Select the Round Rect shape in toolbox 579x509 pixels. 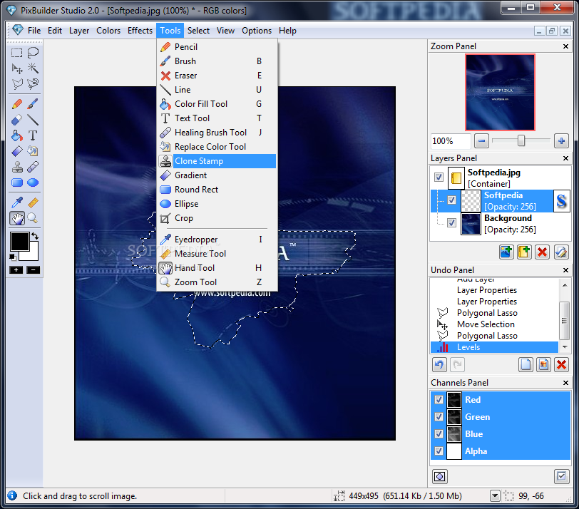point(16,182)
